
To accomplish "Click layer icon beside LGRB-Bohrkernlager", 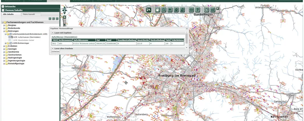I will tap(11, 43).
